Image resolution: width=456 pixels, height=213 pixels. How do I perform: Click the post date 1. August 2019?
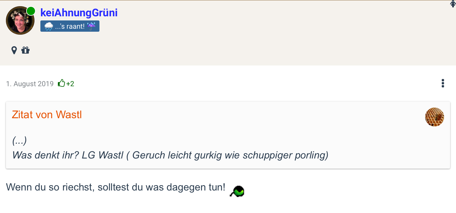click(x=30, y=84)
